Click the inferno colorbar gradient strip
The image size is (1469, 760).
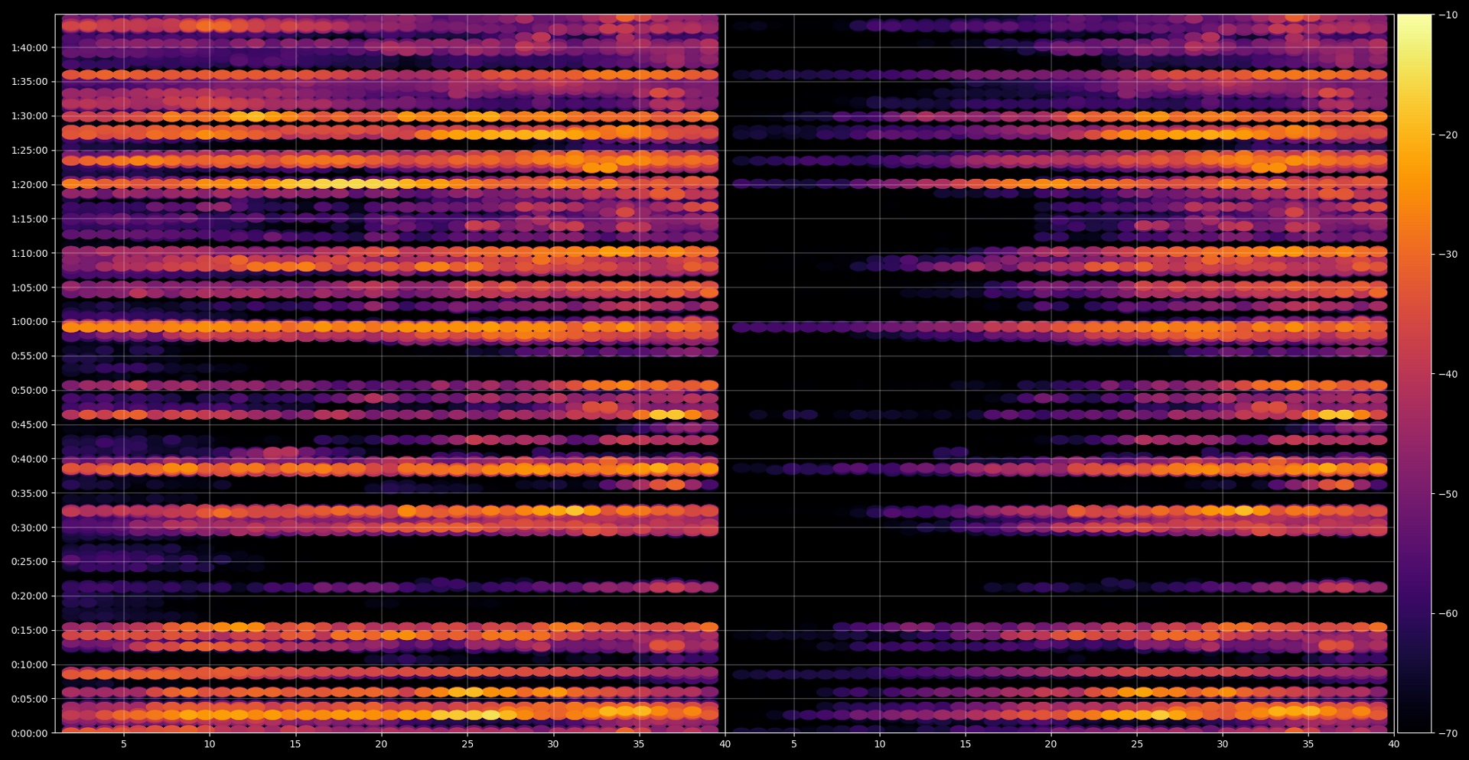click(1415, 374)
